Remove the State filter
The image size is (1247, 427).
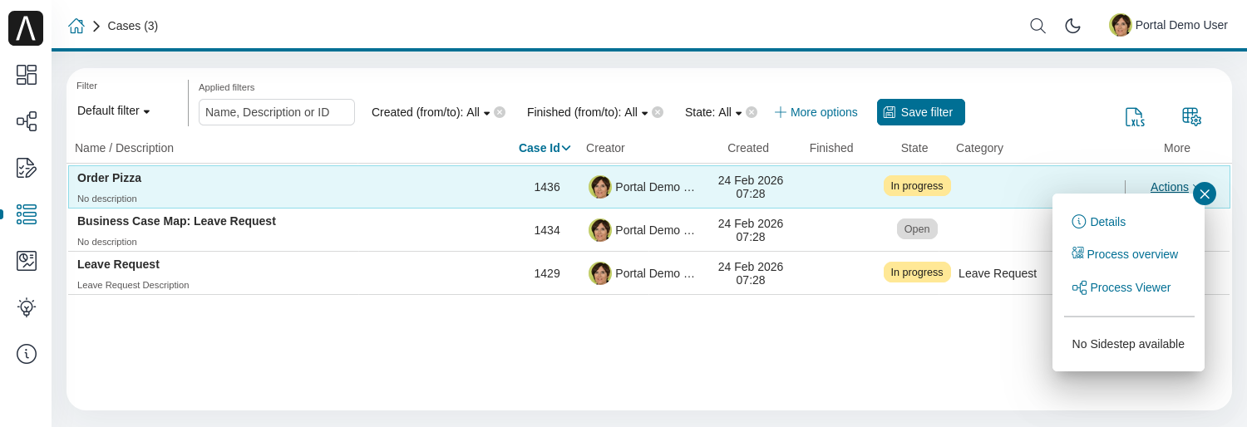pyautogui.click(x=752, y=112)
